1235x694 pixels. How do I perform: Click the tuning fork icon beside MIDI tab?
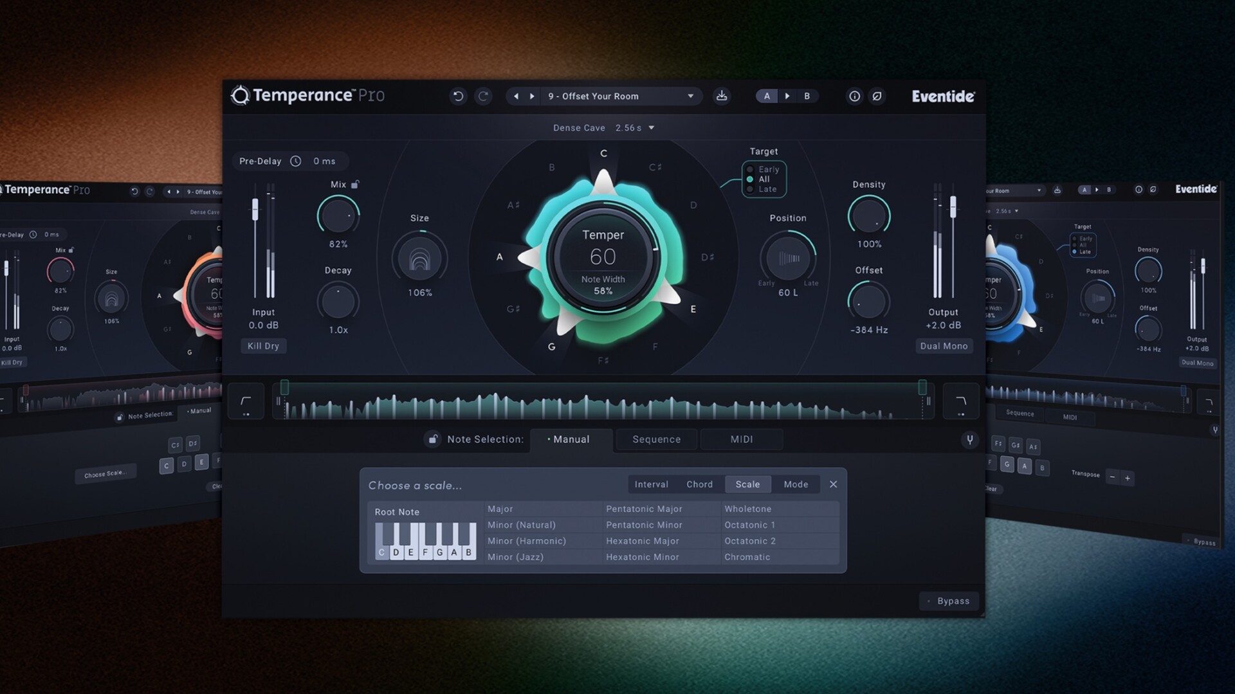pos(969,439)
